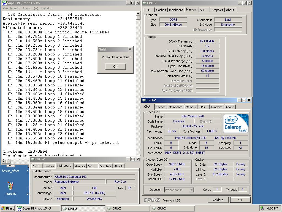Activate the third CPU-Z taskbar button

pyautogui.click(x=173, y=208)
